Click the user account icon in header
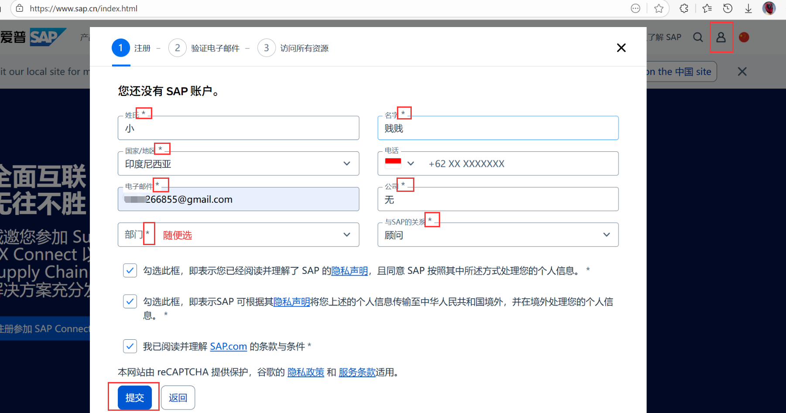786x413 pixels. (721, 37)
